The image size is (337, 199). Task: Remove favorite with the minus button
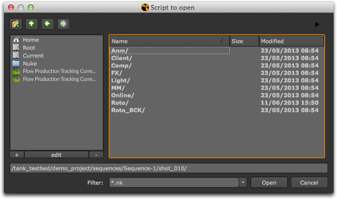[96, 155]
